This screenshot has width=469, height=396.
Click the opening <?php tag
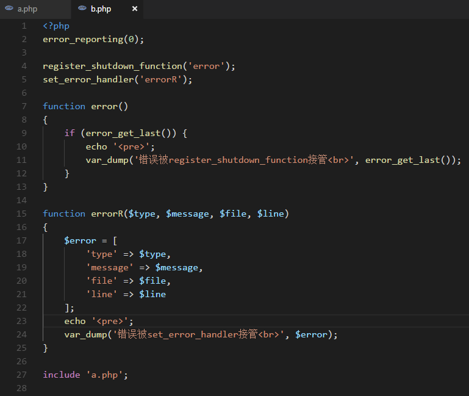click(56, 26)
